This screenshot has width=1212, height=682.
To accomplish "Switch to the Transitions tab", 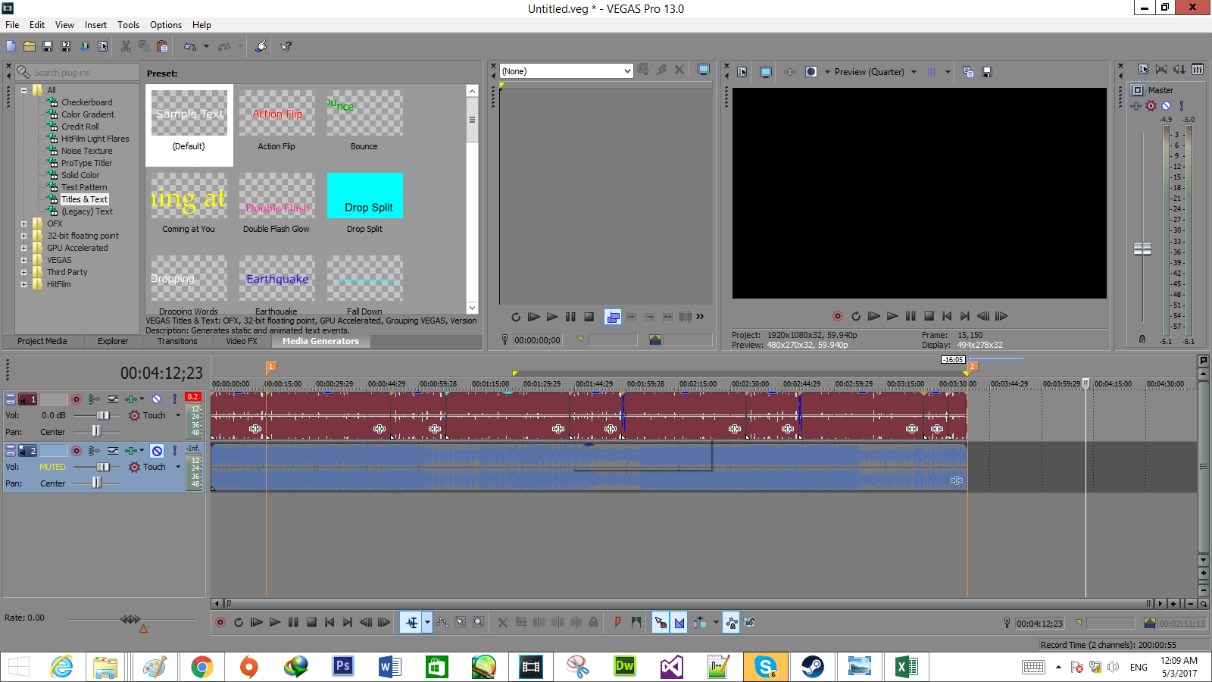I will [177, 342].
